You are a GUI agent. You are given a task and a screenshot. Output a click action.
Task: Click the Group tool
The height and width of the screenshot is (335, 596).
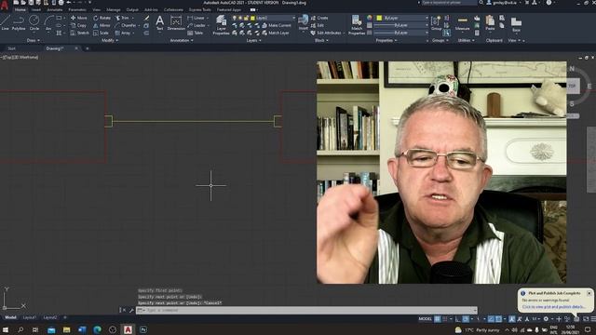click(x=437, y=22)
